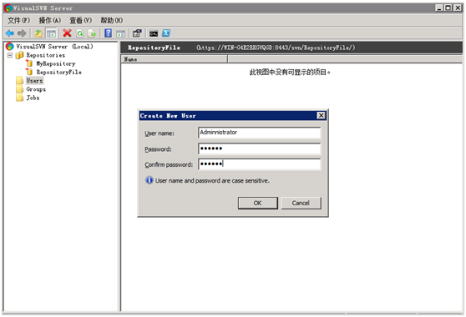The height and width of the screenshot is (317, 466).
Task: Click the Password input field
Action: click(x=260, y=148)
